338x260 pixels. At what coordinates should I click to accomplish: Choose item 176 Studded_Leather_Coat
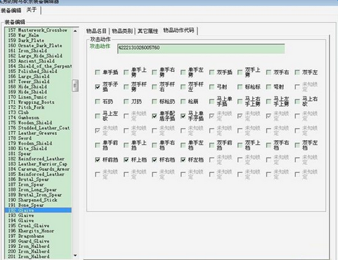38,128
